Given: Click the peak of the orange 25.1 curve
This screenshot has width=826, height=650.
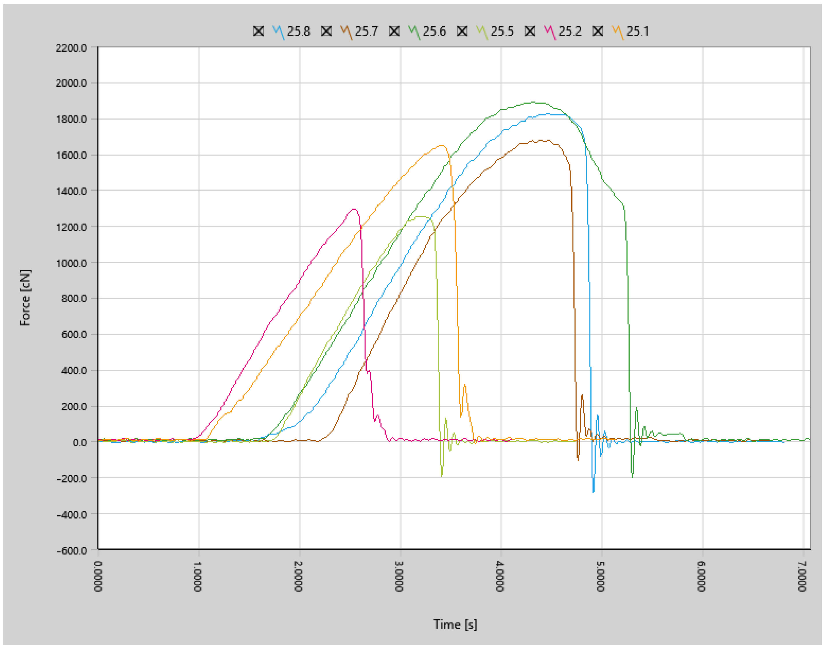Looking at the screenshot, I should pyautogui.click(x=441, y=145).
